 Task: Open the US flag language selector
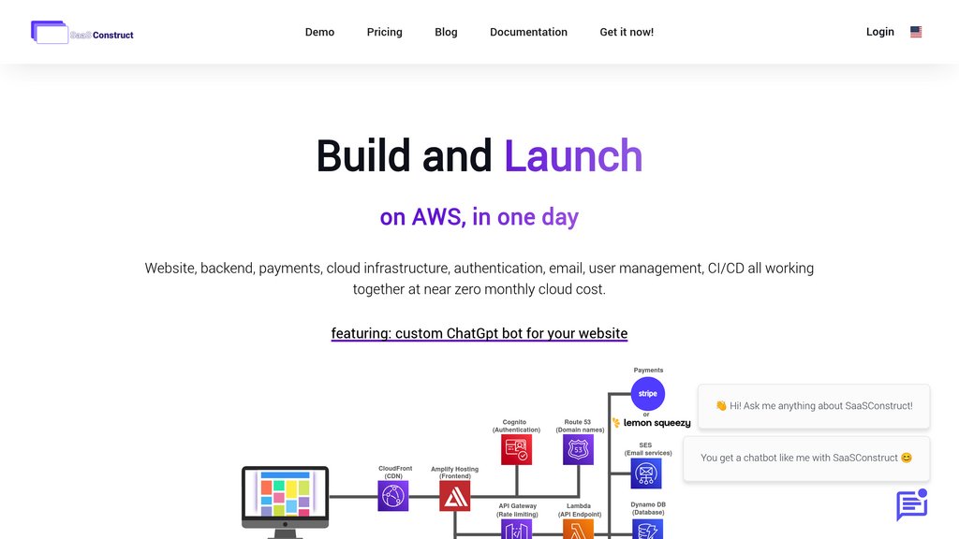[x=916, y=32]
